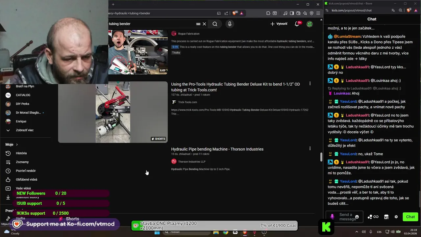Open options menu for Pro-Tools Hydraulic Tubing Bender video

[310, 84]
